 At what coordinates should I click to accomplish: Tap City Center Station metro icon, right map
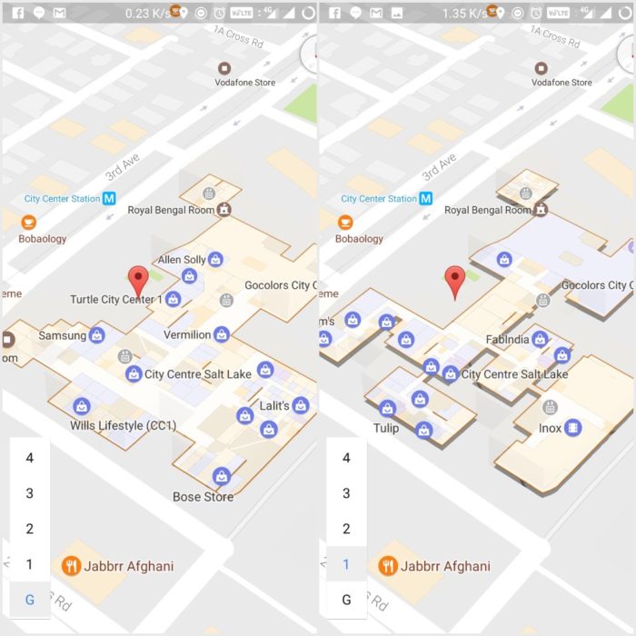426,198
